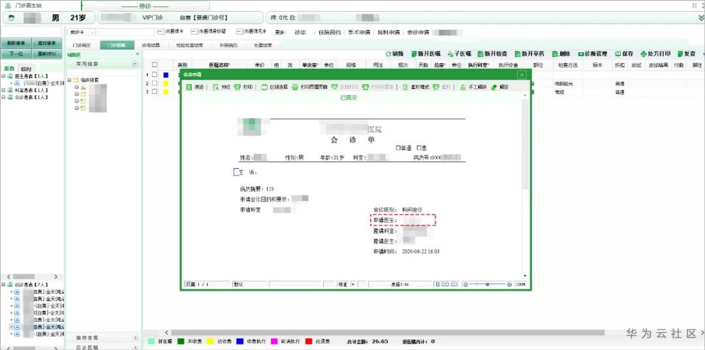Click 临床组套 folder icon in tree
The height and width of the screenshot is (350, 705).
point(76,80)
